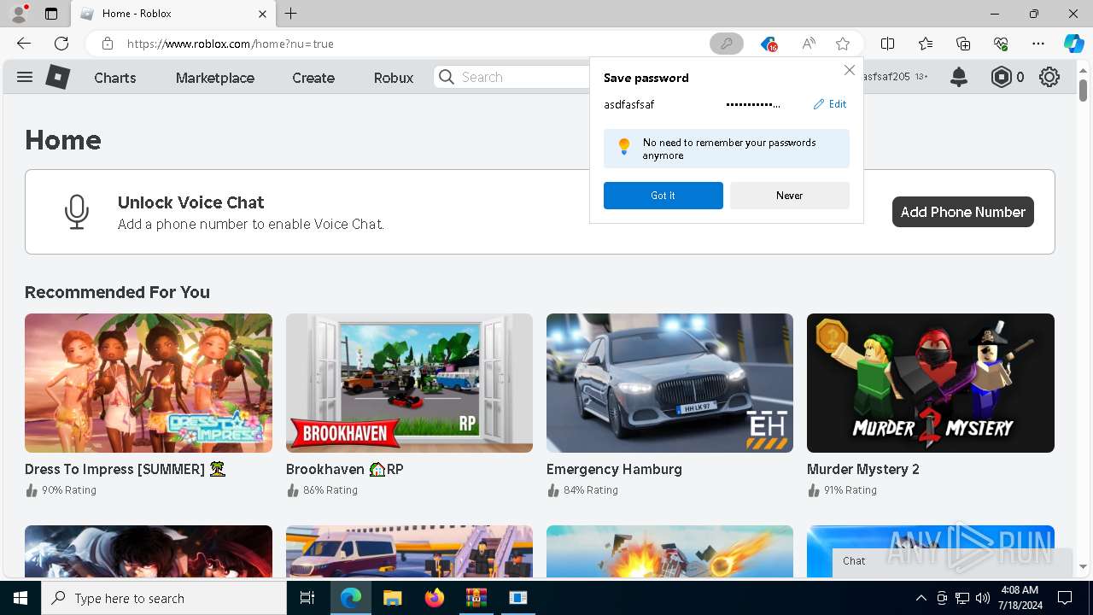
Task: Open Emergency Hamburg game thumbnail
Action: click(x=669, y=383)
